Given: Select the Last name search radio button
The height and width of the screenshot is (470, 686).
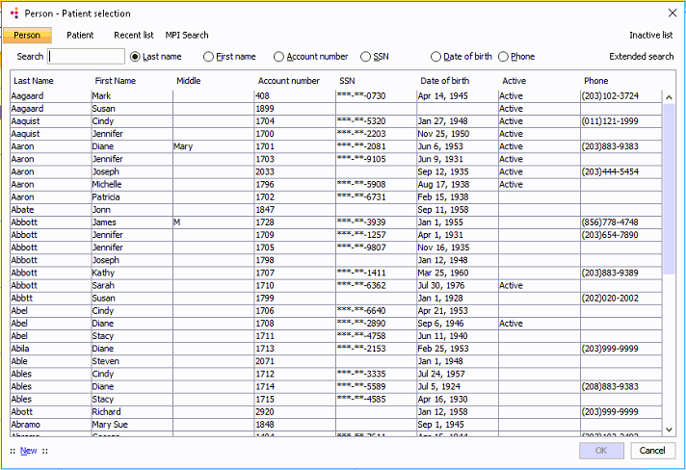Looking at the screenshot, I should point(135,57).
